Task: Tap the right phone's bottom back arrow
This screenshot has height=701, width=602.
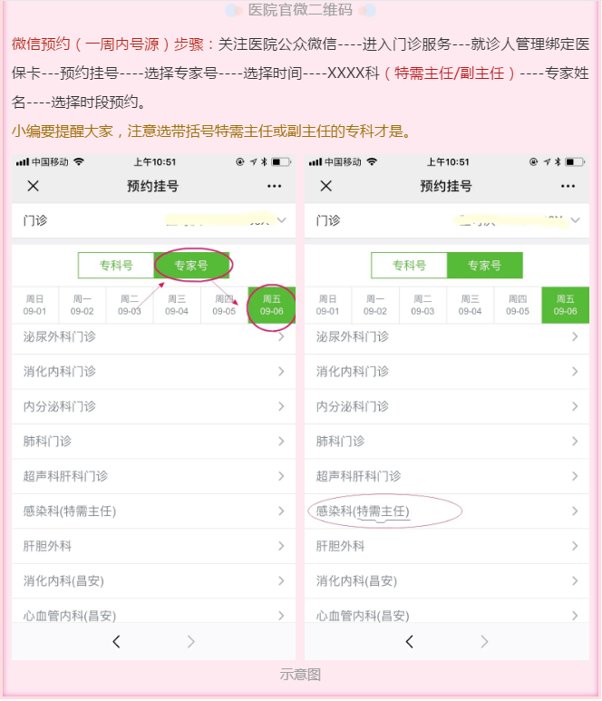Action: click(x=410, y=642)
